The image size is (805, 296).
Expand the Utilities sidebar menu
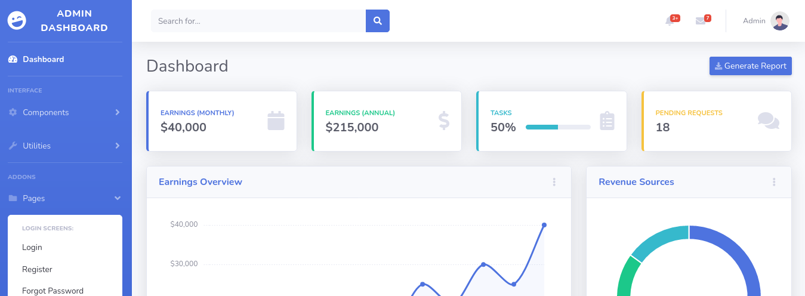64,146
